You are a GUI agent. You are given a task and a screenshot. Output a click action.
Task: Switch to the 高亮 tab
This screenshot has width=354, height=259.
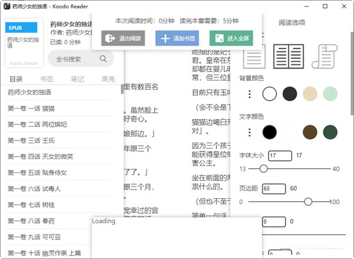(x=109, y=79)
